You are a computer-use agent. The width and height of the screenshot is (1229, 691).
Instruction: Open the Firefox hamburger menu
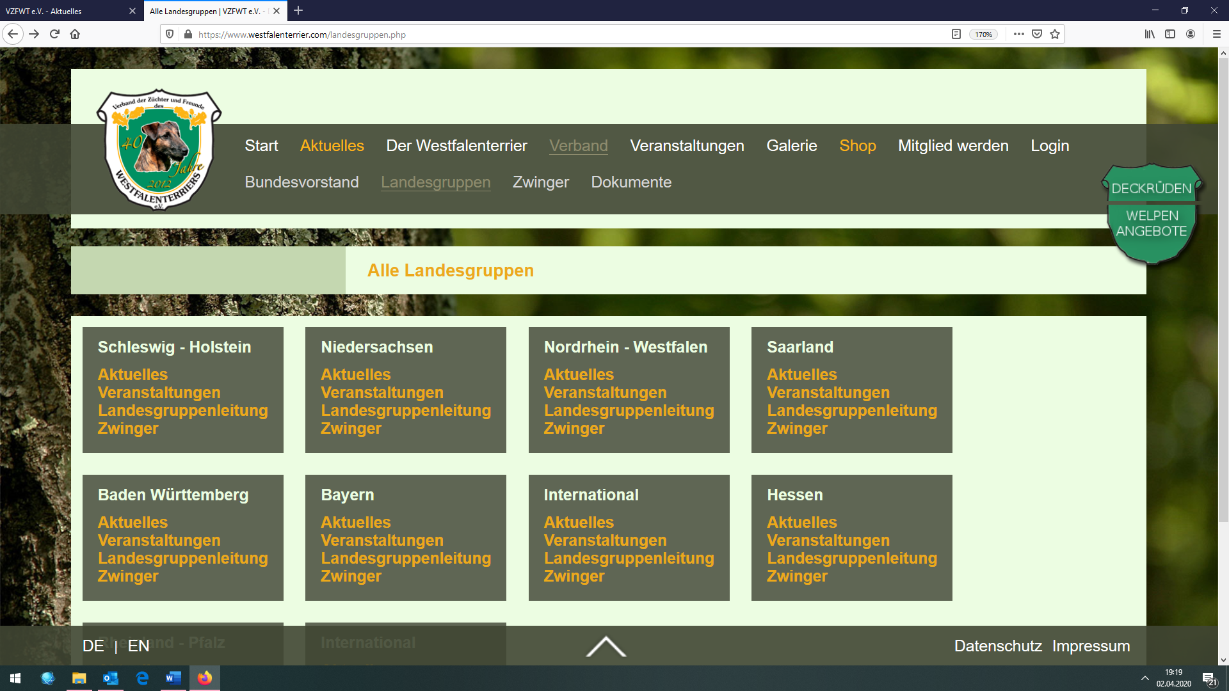point(1217,34)
